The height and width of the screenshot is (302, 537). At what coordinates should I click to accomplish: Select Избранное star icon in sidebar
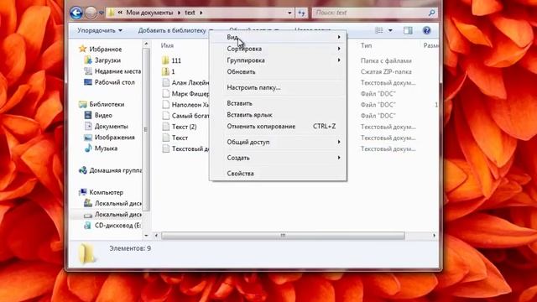click(82, 49)
